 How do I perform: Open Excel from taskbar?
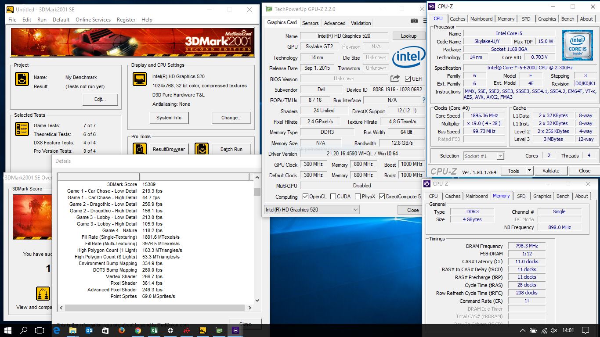coord(154,330)
